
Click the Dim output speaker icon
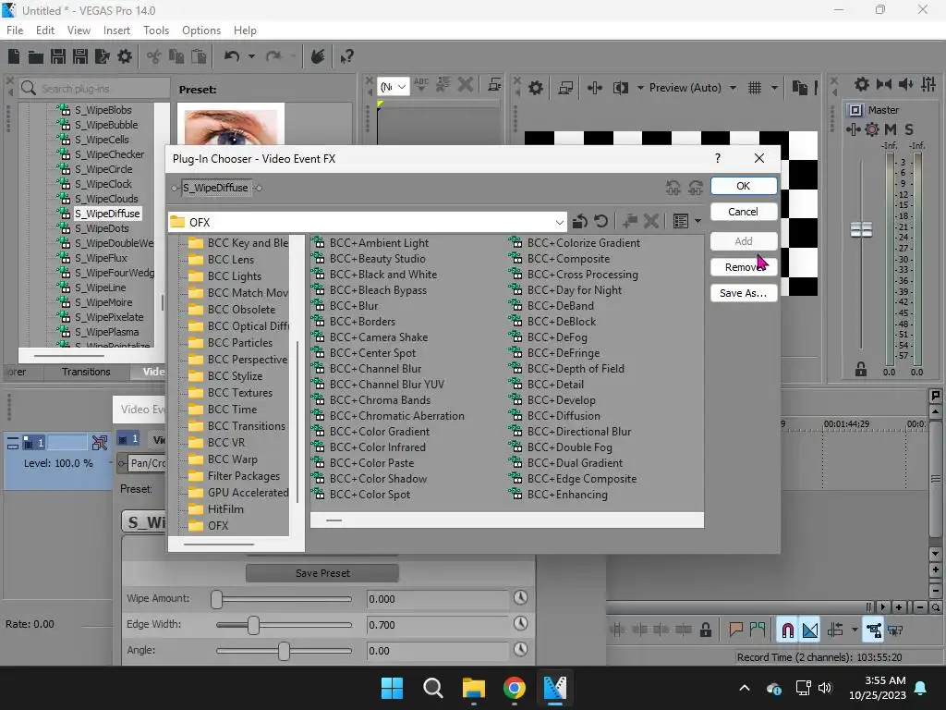pos(905,84)
